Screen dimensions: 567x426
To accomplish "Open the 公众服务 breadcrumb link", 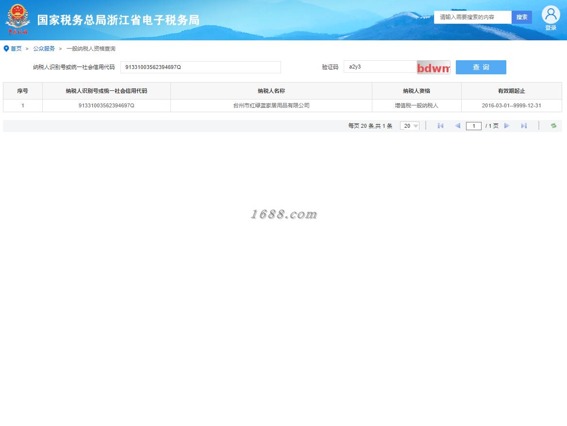I will point(44,49).
